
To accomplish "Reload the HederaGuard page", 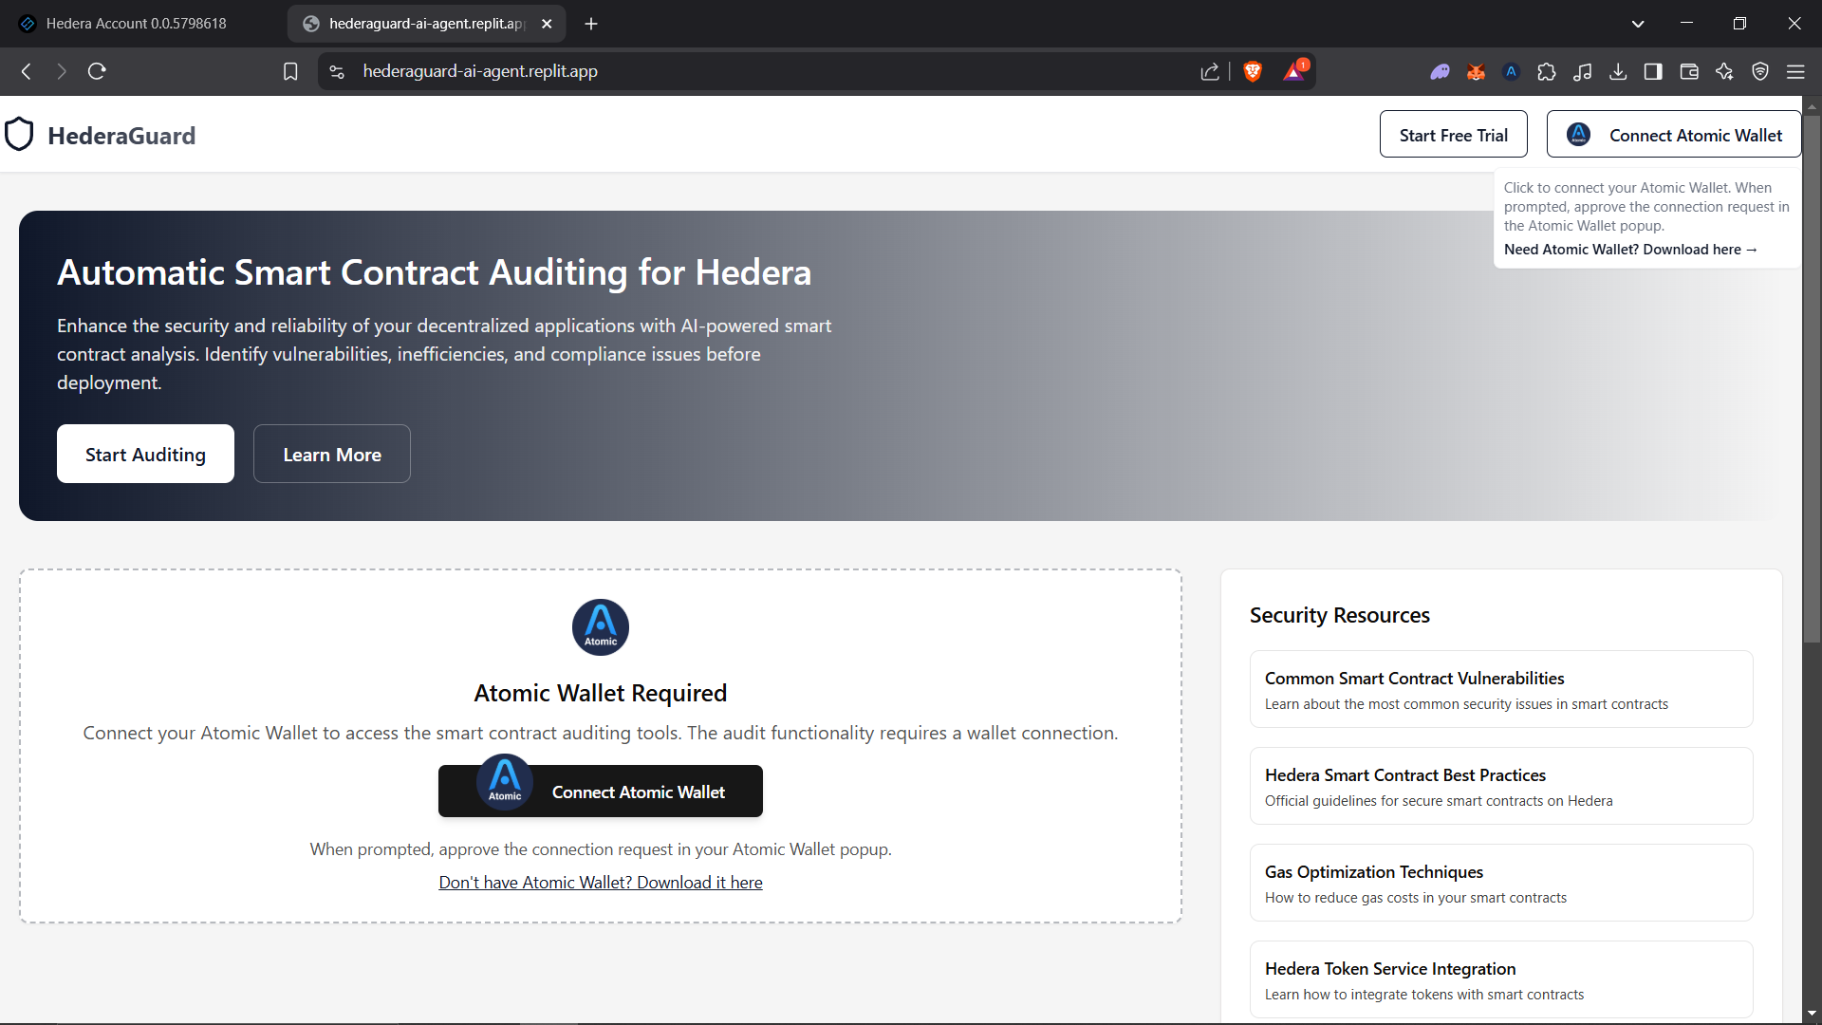I will 97,71.
